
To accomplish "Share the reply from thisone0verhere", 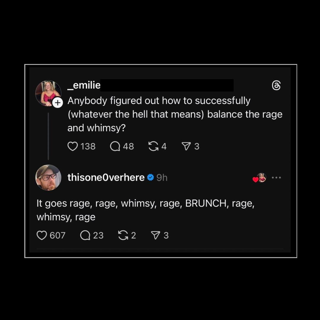I will coord(155,235).
